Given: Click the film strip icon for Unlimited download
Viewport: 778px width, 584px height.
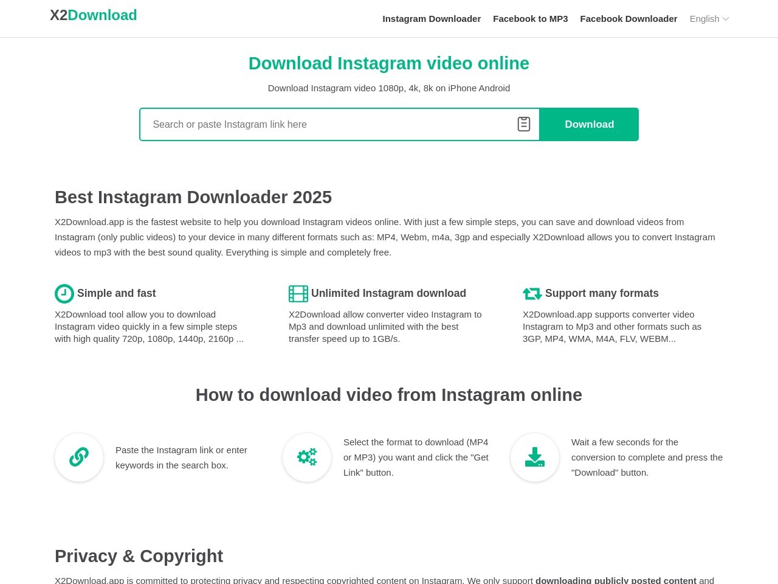Looking at the screenshot, I should (x=298, y=294).
